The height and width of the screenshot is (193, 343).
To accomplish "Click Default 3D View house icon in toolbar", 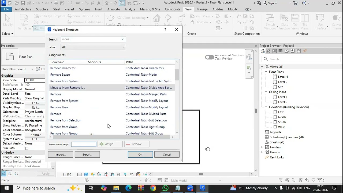I will pos(106,3).
